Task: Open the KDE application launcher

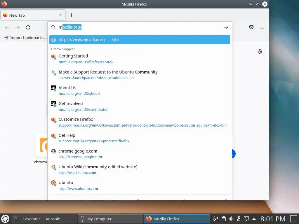Action: point(5,219)
